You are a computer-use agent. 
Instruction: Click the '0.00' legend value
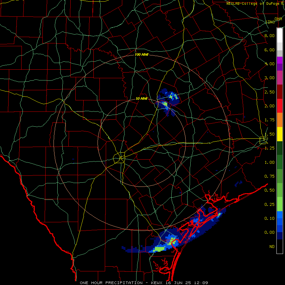click(269, 232)
